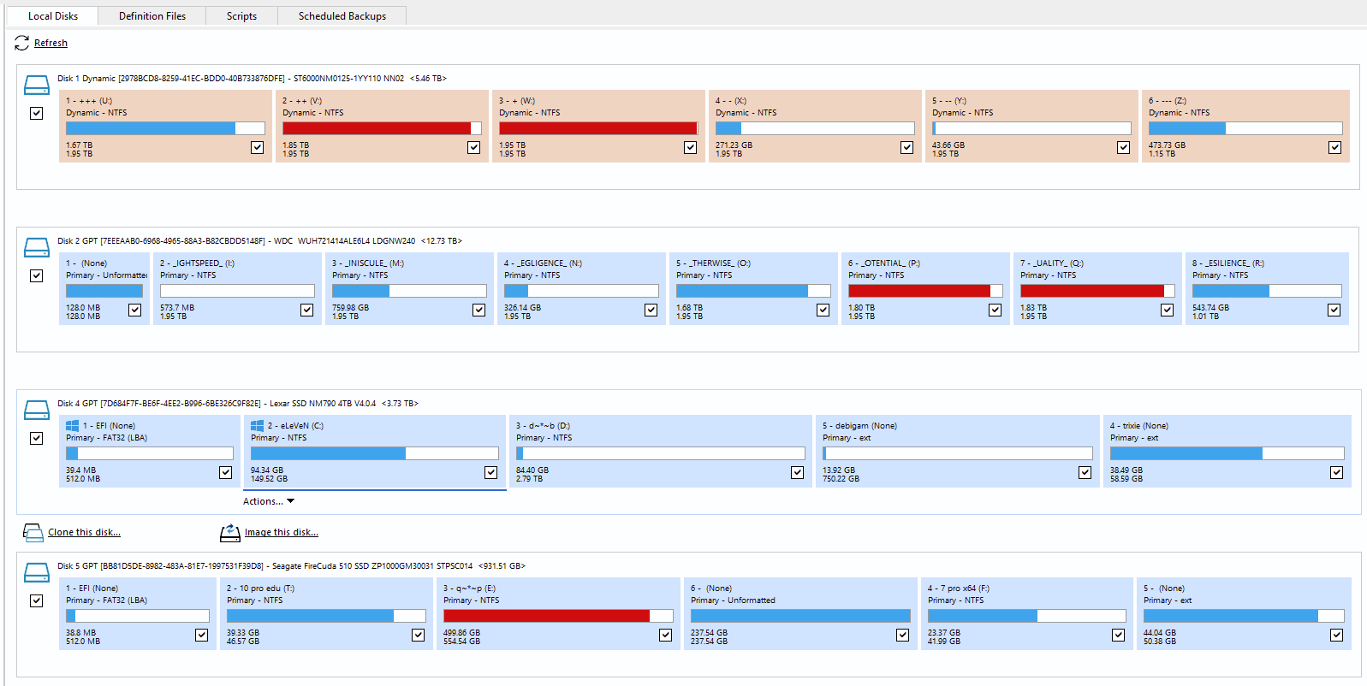Select the Disk 5 Seagate FireCuda drive icon
Screen dimensions: 1367x686
tap(37, 572)
